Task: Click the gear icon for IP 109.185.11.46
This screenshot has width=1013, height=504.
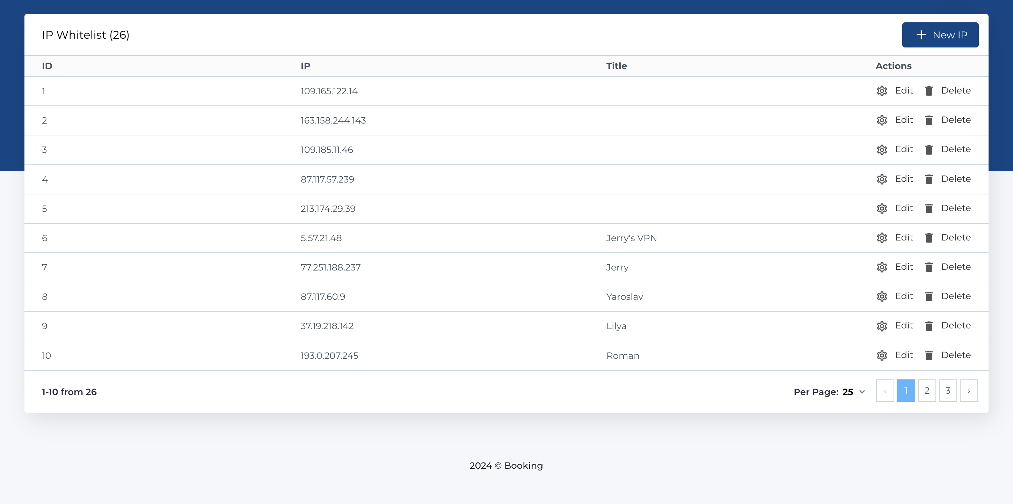Action: tap(882, 150)
